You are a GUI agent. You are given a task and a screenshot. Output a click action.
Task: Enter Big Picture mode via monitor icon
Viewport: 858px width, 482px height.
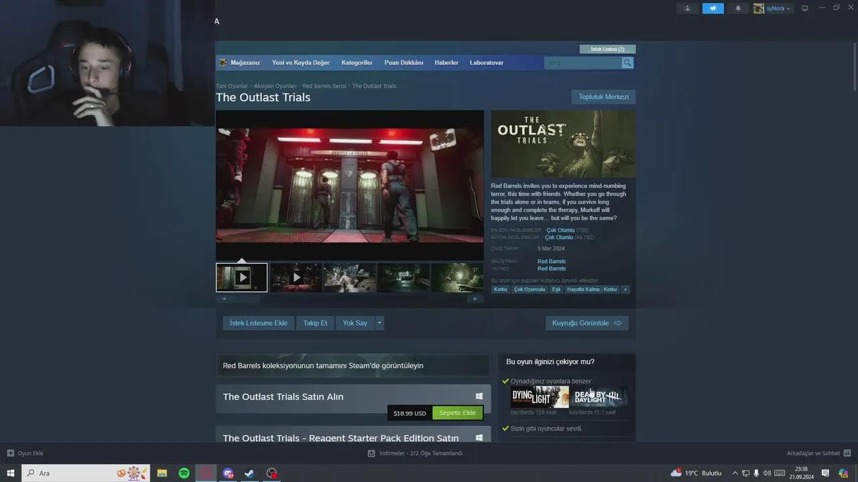point(804,8)
